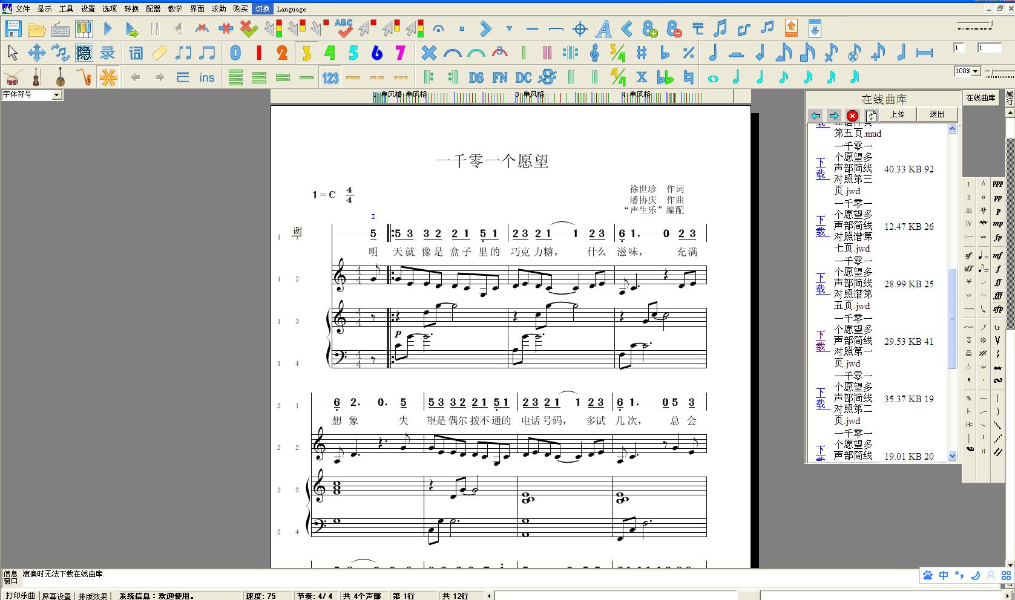Screen dimensions: 1015x600
Task: Switch to the 在线曲库 side tab
Action: [981, 97]
